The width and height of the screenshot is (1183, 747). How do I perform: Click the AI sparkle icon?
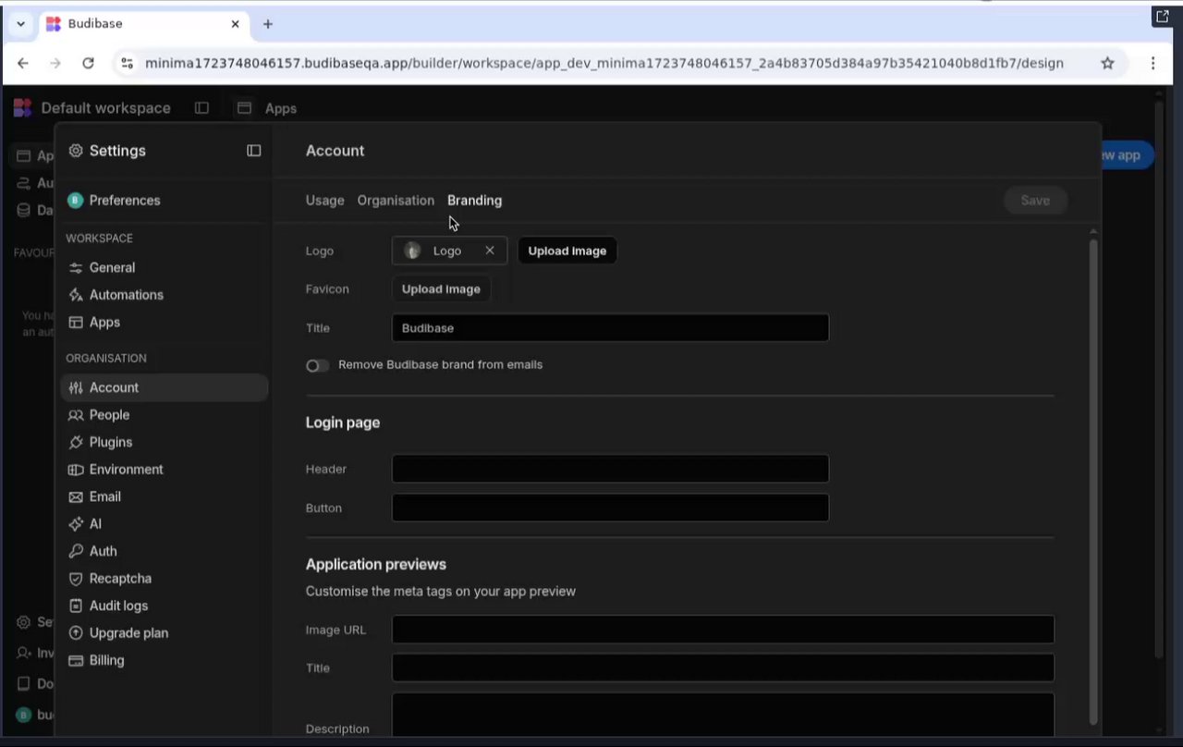coord(76,524)
